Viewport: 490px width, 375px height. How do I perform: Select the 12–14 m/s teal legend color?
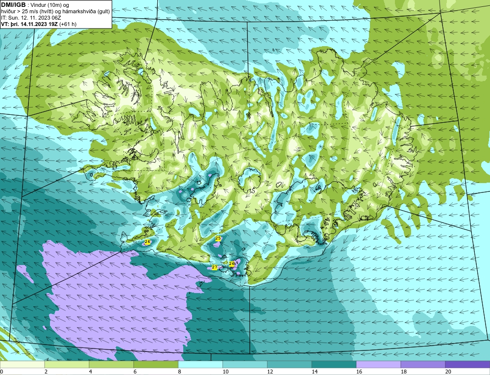pos(290,364)
